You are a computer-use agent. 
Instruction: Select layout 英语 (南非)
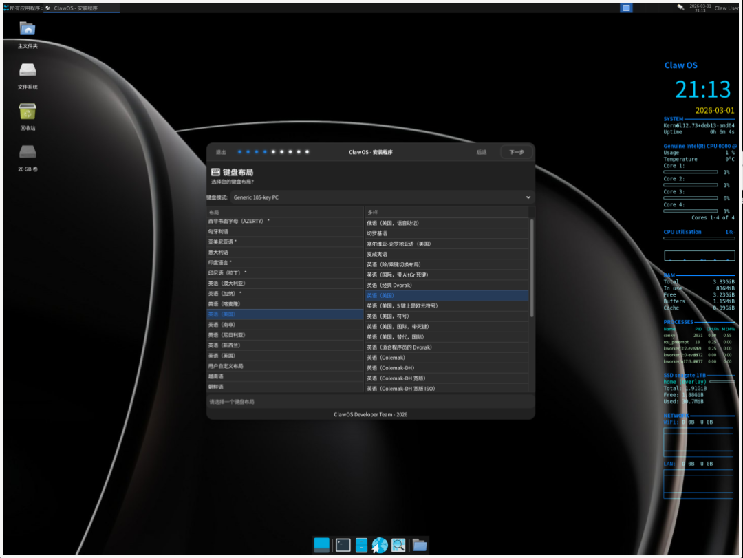pyautogui.click(x=285, y=325)
